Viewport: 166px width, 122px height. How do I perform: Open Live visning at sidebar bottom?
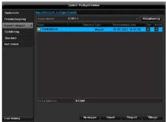coord(12,118)
